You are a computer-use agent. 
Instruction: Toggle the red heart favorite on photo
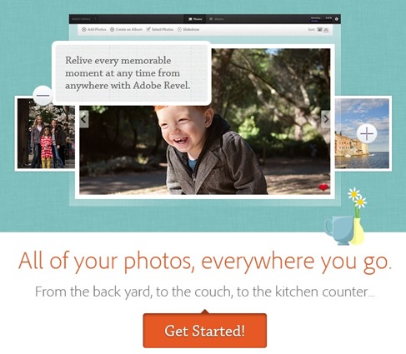323,187
